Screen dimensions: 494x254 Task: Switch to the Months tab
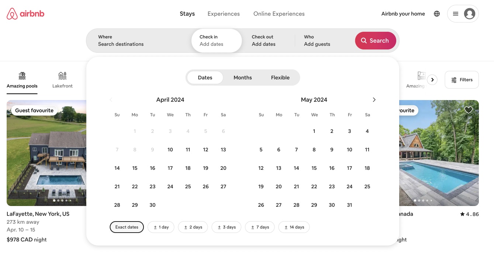coord(242,78)
